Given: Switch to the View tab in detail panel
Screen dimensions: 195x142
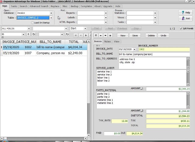Looking at the screenshot, I should click(116, 41).
